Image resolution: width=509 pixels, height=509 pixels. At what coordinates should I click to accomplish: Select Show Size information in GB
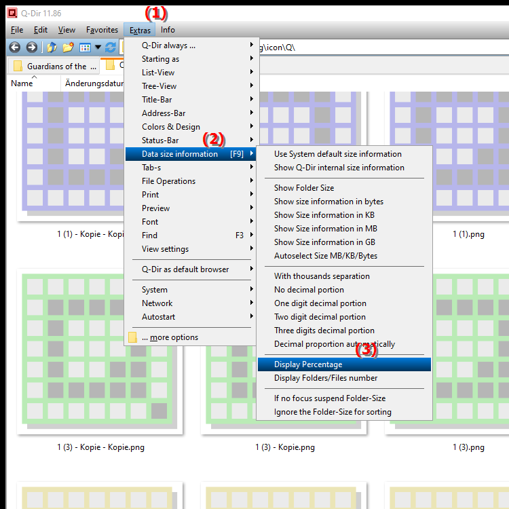point(344,242)
